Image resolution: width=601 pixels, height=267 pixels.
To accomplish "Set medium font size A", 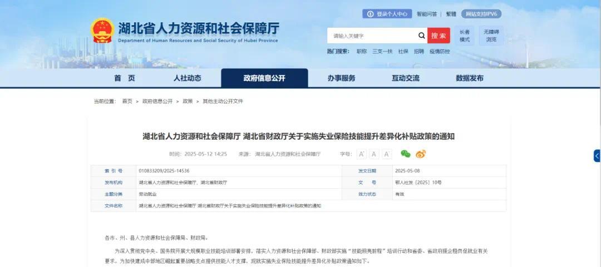I will click(x=374, y=154).
